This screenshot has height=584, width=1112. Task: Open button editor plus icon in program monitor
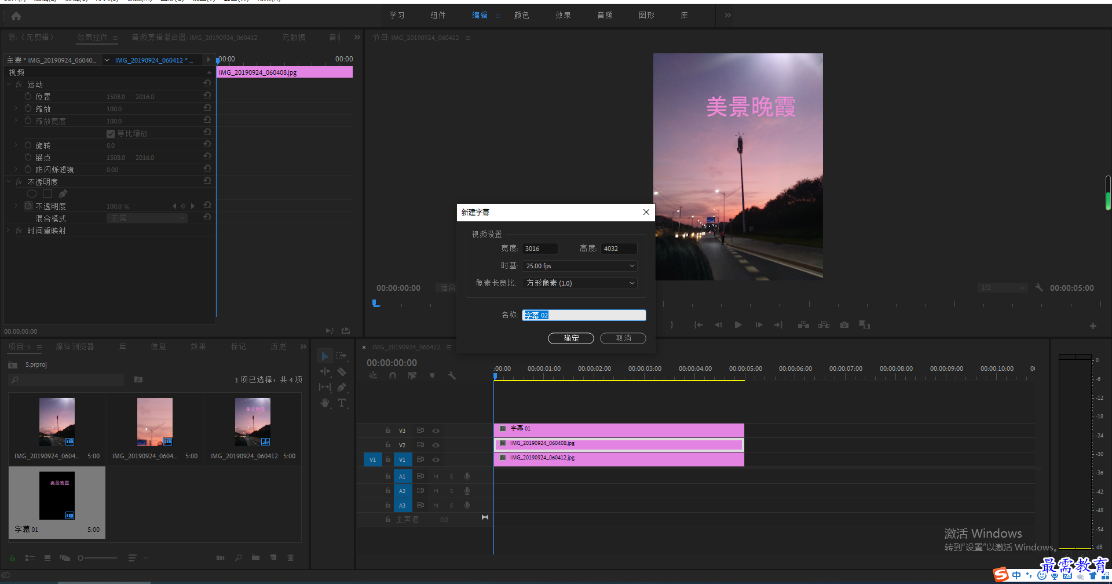1093,326
